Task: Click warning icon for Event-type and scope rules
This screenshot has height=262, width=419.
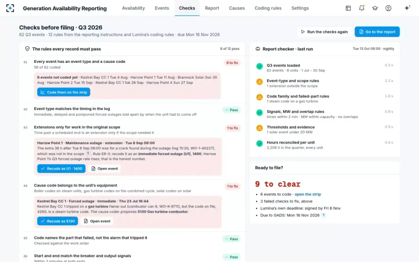Action: click(259, 82)
